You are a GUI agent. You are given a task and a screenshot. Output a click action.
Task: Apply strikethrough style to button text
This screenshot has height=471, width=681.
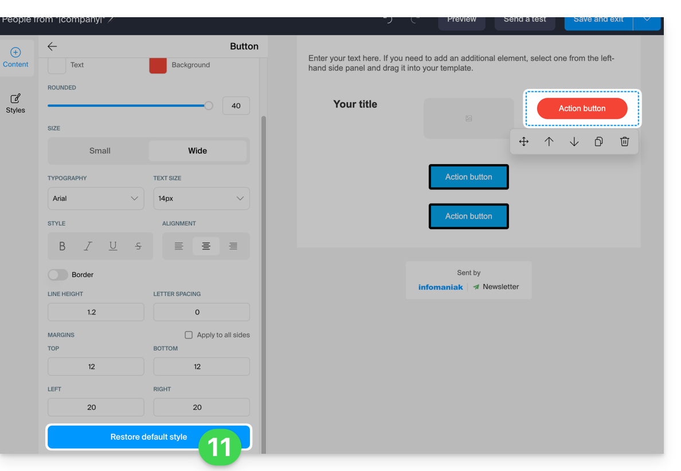pos(138,246)
